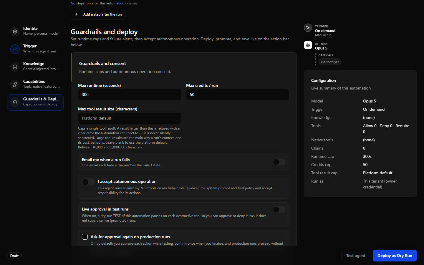Select the Guardrails & Deploy step
424x265 pixels.
[35, 102]
